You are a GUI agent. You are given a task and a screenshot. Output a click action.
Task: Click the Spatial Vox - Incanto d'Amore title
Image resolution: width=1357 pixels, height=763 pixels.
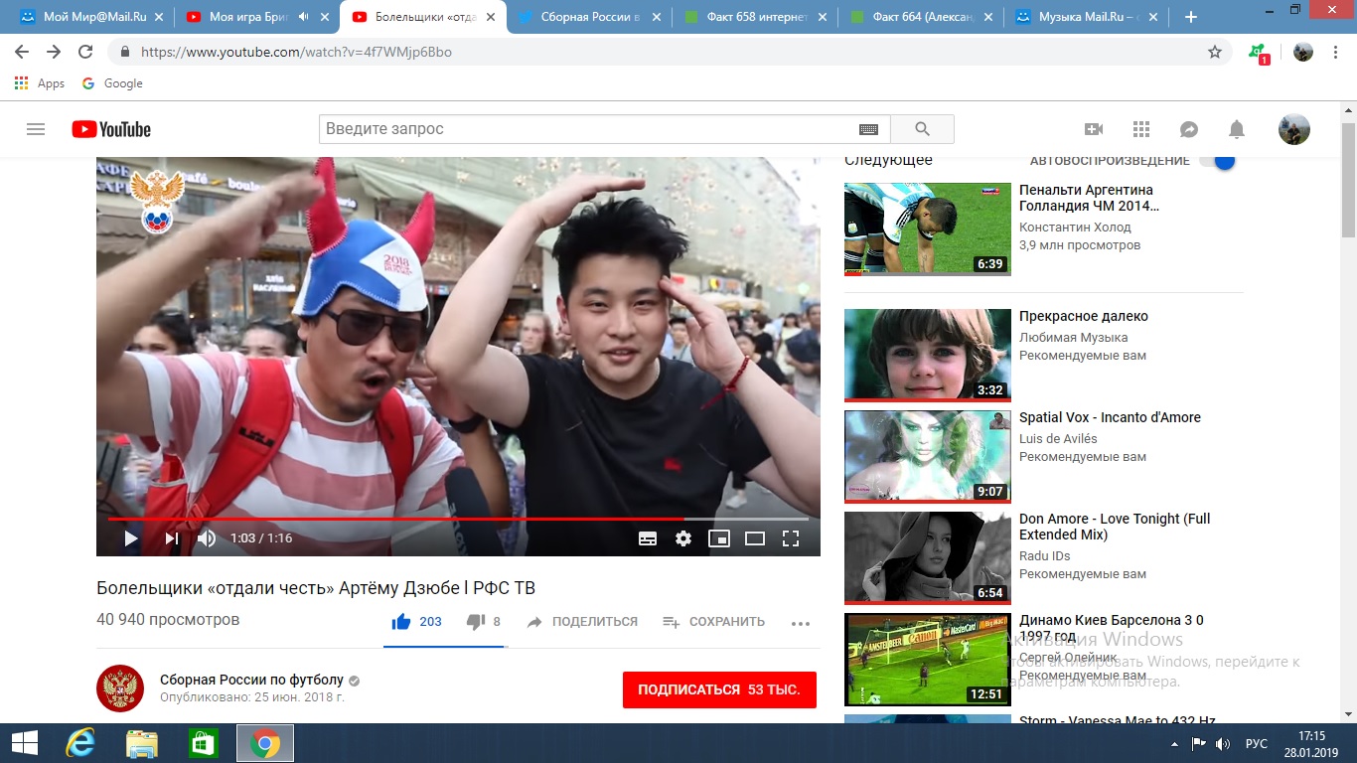click(1110, 417)
